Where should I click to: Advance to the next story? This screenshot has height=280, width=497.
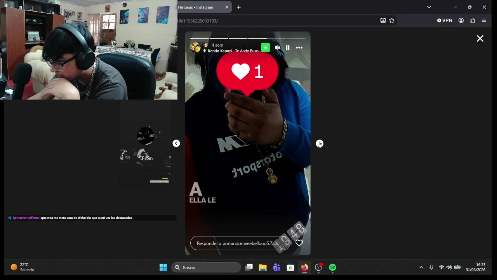(319, 144)
